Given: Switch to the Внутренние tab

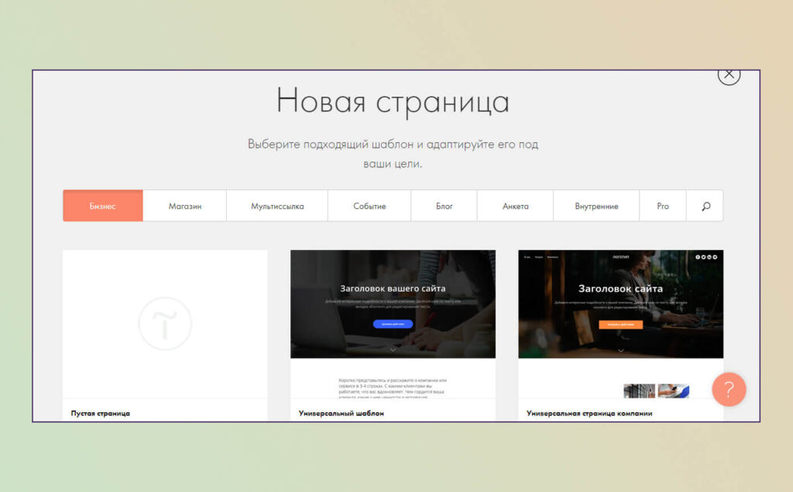Looking at the screenshot, I should coord(596,206).
